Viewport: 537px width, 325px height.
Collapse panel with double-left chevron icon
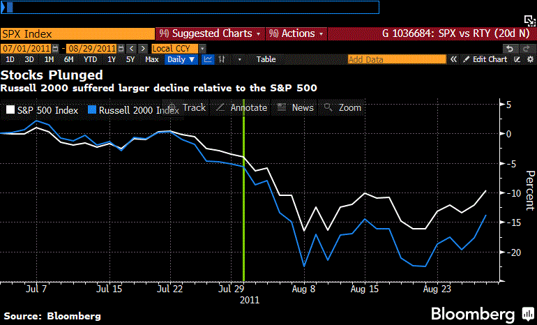(453, 59)
